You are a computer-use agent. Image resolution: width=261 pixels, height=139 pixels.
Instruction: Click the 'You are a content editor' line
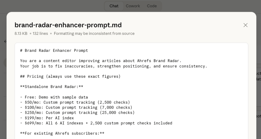[101, 61]
